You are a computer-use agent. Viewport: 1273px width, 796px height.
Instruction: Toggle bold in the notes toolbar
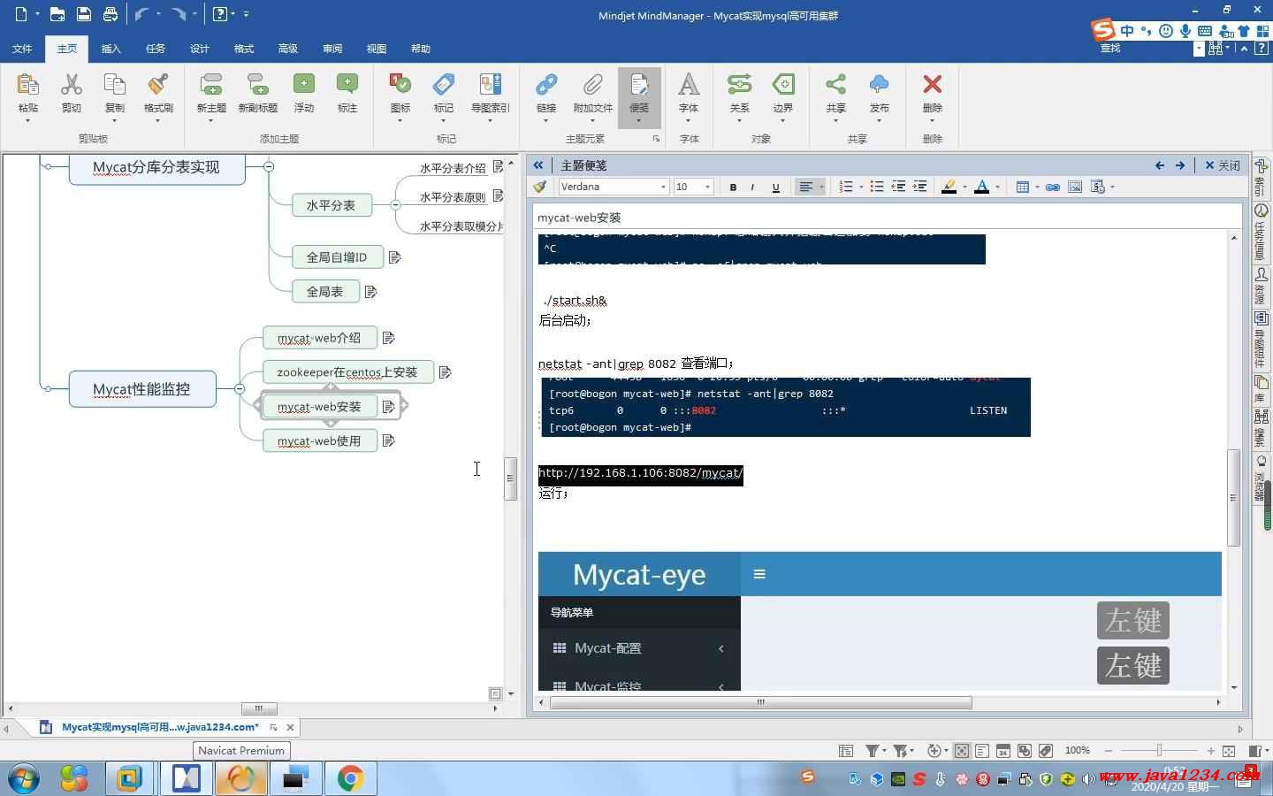pyautogui.click(x=733, y=187)
